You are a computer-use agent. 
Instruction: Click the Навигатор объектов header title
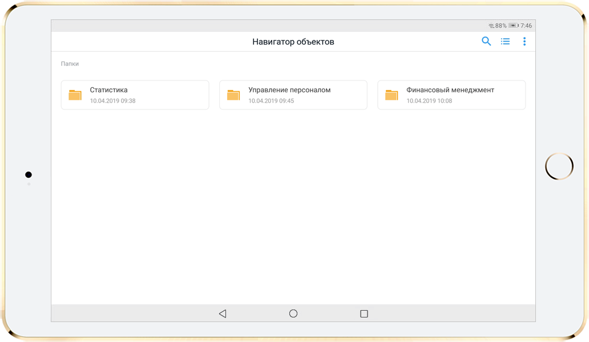[x=293, y=42]
